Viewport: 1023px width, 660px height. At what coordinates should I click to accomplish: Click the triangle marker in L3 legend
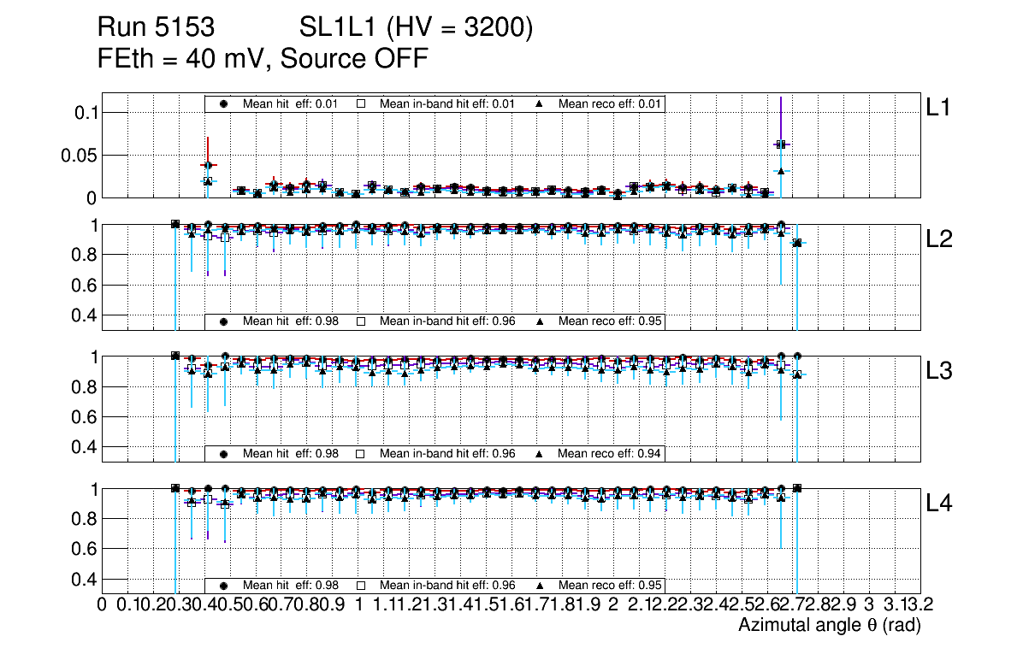540,454
